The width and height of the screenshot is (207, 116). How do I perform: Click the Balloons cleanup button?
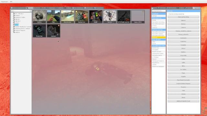pos(183,21)
